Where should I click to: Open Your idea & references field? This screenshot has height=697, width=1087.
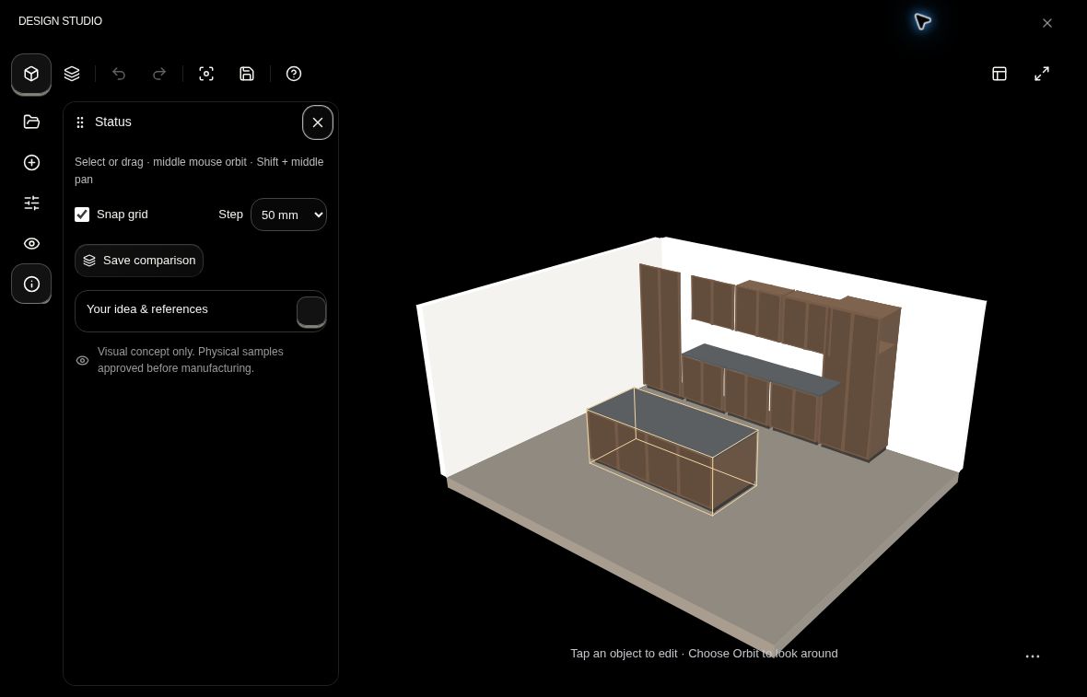[x=200, y=311]
